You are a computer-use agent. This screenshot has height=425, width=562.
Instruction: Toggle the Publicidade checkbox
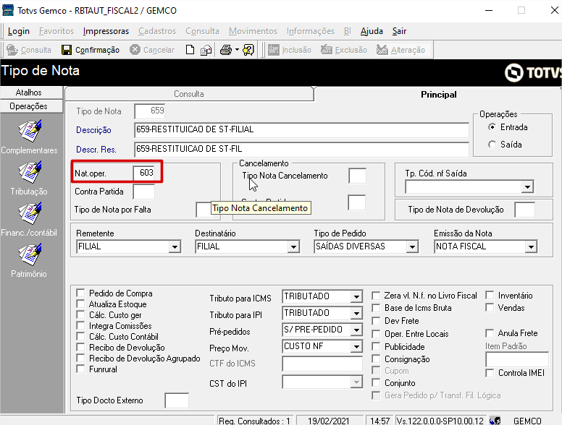[376, 347]
